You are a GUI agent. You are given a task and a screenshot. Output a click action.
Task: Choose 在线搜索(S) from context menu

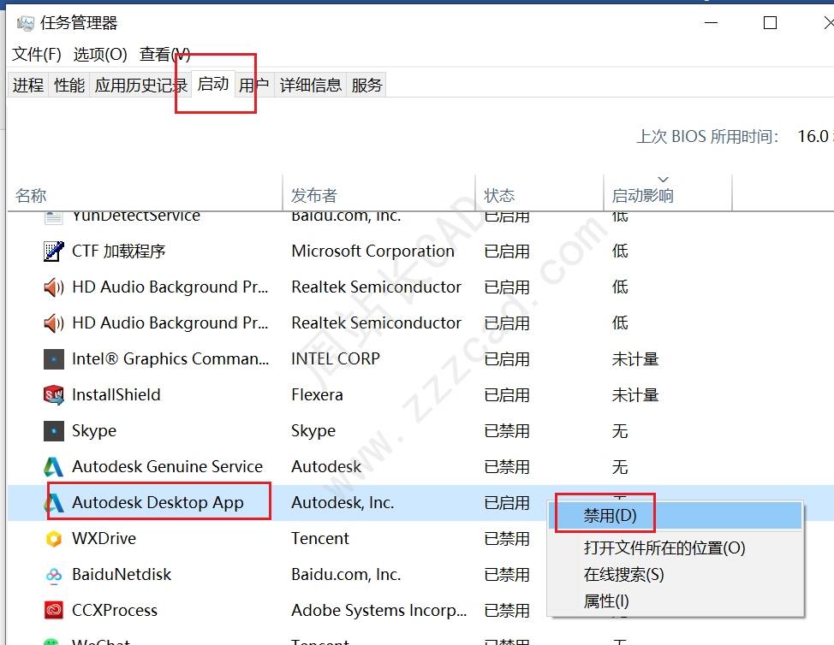(x=623, y=575)
